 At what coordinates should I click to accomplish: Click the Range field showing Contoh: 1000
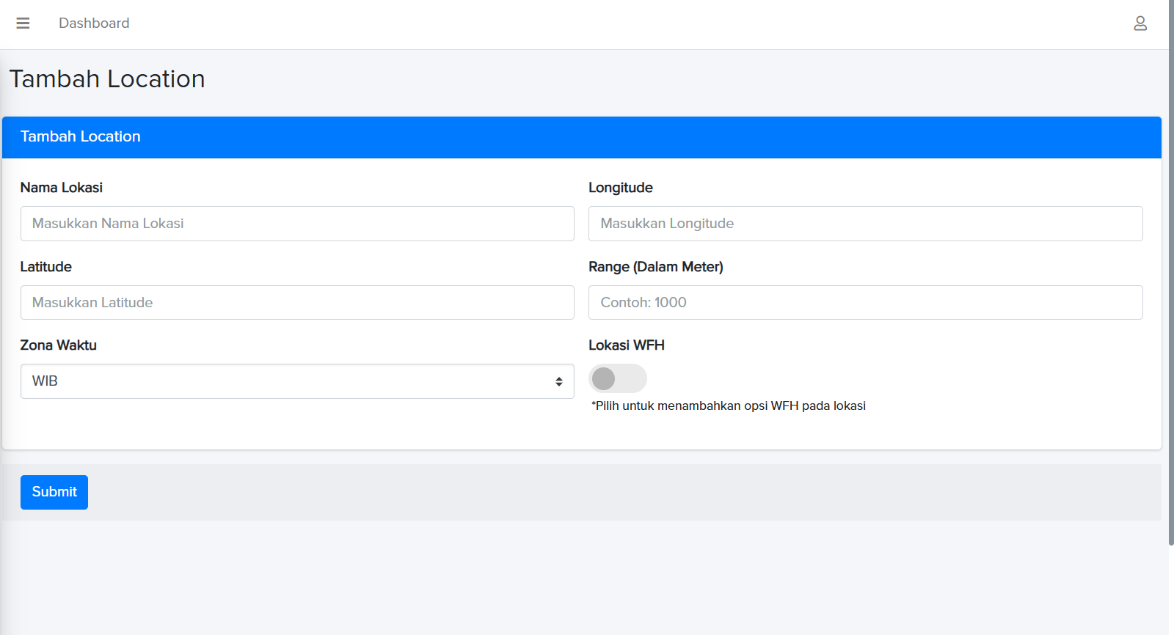pyautogui.click(x=865, y=303)
